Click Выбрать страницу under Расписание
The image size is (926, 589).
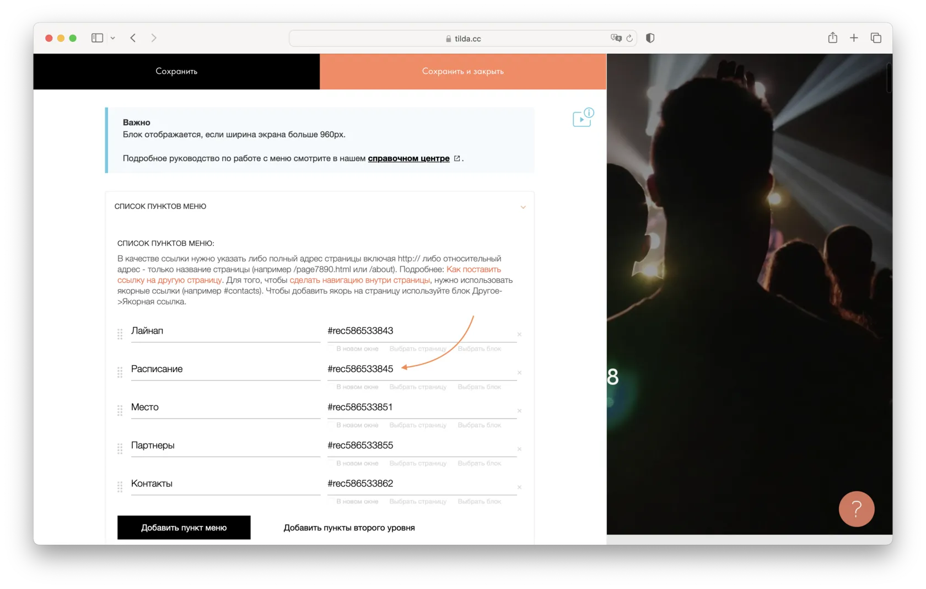(x=418, y=387)
